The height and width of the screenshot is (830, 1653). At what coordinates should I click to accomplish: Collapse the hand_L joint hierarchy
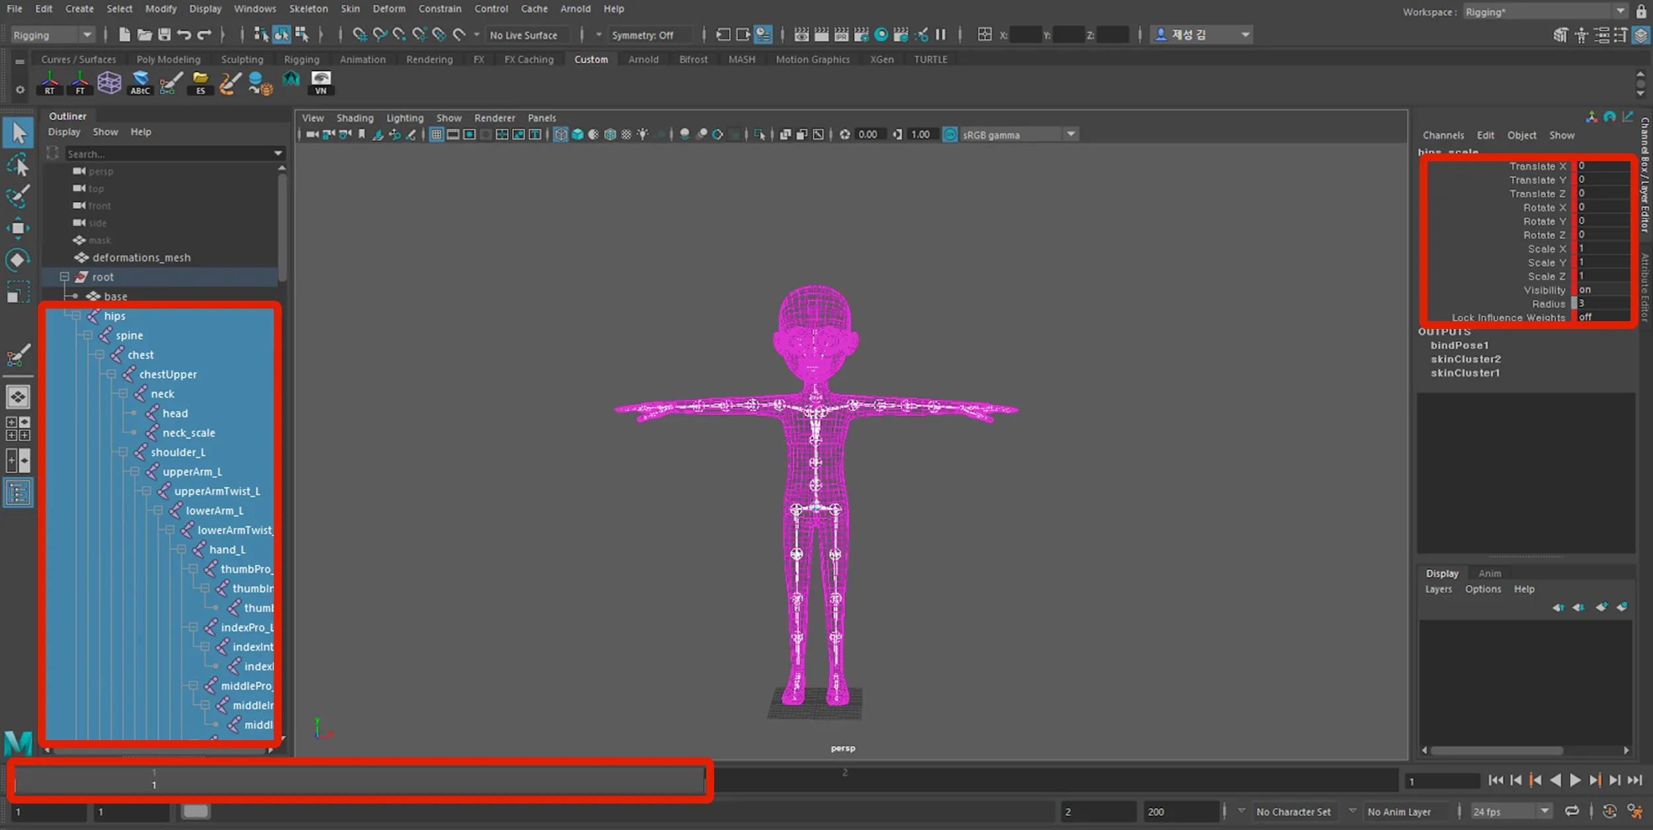(x=181, y=549)
